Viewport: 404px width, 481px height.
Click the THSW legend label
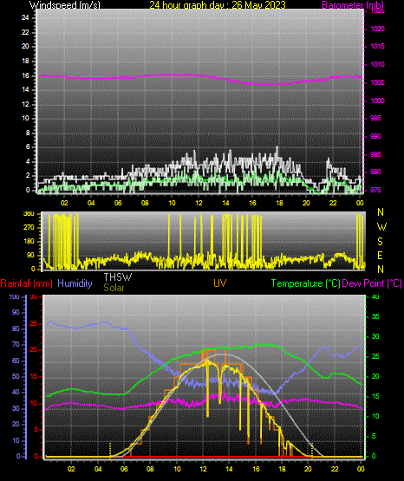118,277
